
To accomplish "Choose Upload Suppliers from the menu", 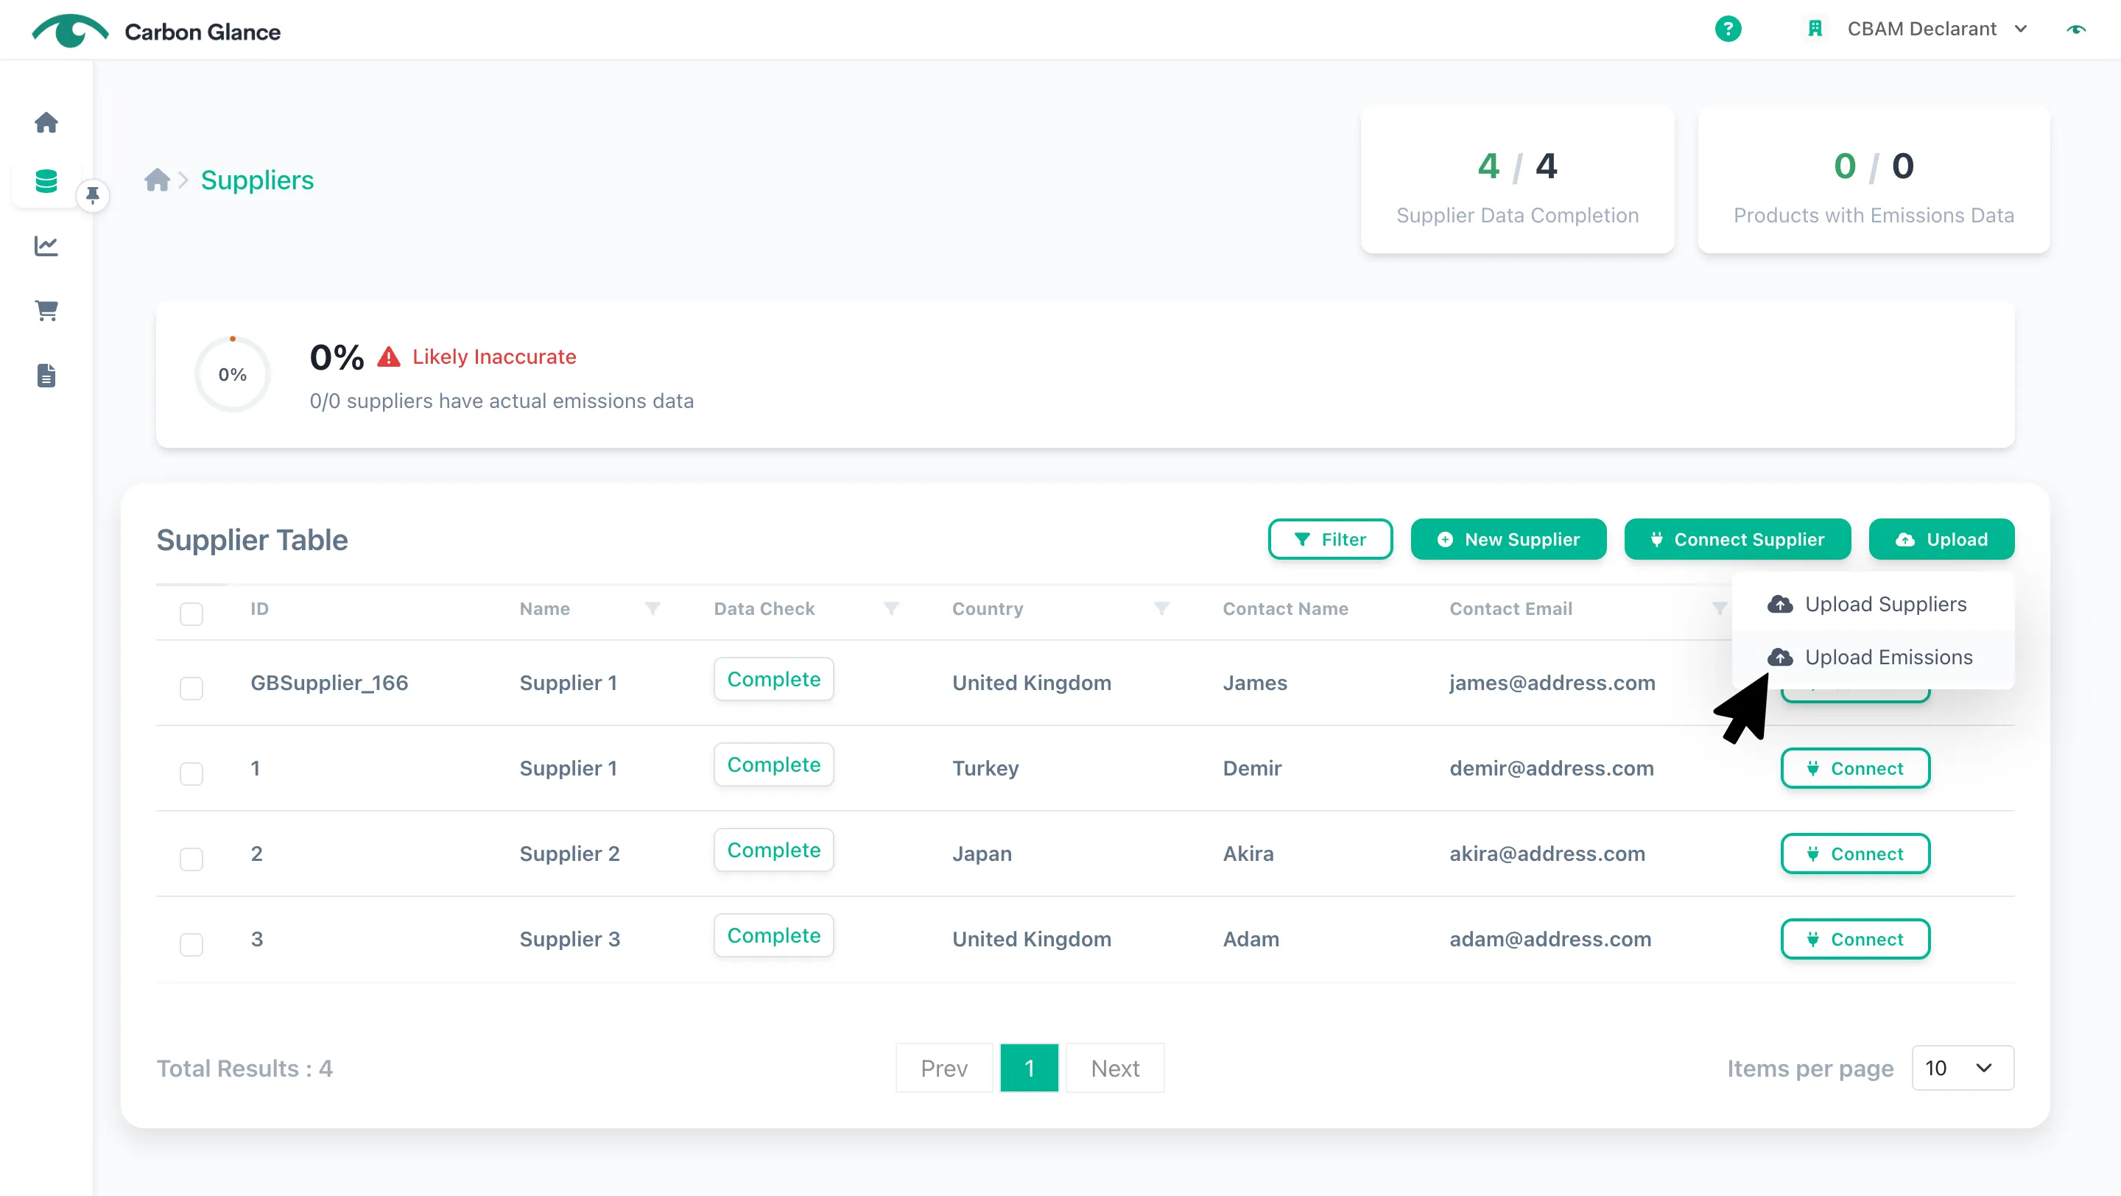I will 1872,604.
